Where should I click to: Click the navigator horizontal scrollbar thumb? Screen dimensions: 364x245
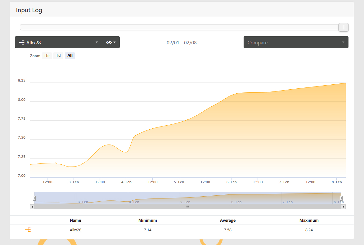(x=187, y=207)
